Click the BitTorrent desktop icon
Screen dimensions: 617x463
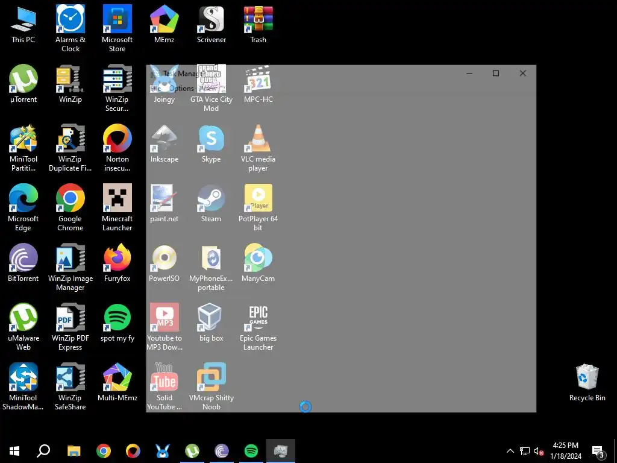pos(23,263)
